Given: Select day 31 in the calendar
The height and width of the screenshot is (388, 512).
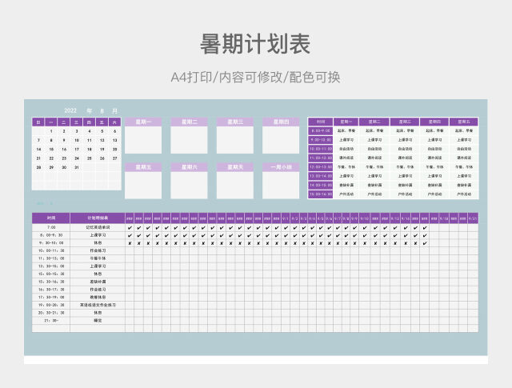Looking at the screenshot, I should coord(77,167).
